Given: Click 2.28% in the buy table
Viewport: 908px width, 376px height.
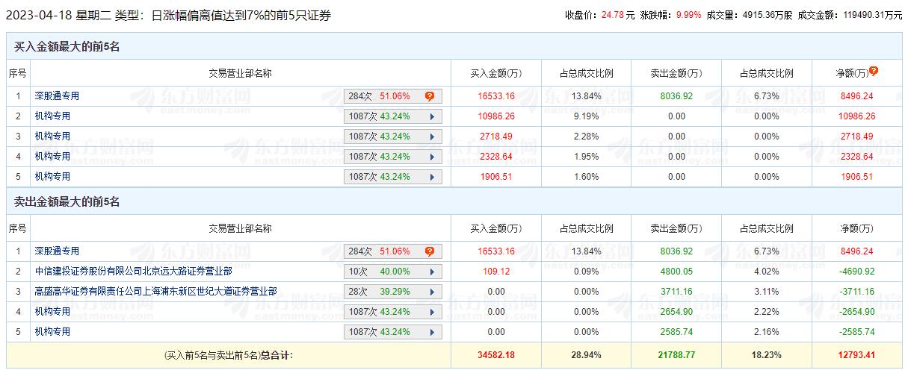Looking at the screenshot, I should click(587, 137).
